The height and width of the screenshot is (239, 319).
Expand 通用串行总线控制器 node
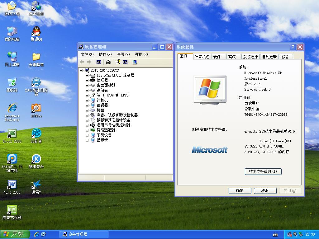(87, 125)
